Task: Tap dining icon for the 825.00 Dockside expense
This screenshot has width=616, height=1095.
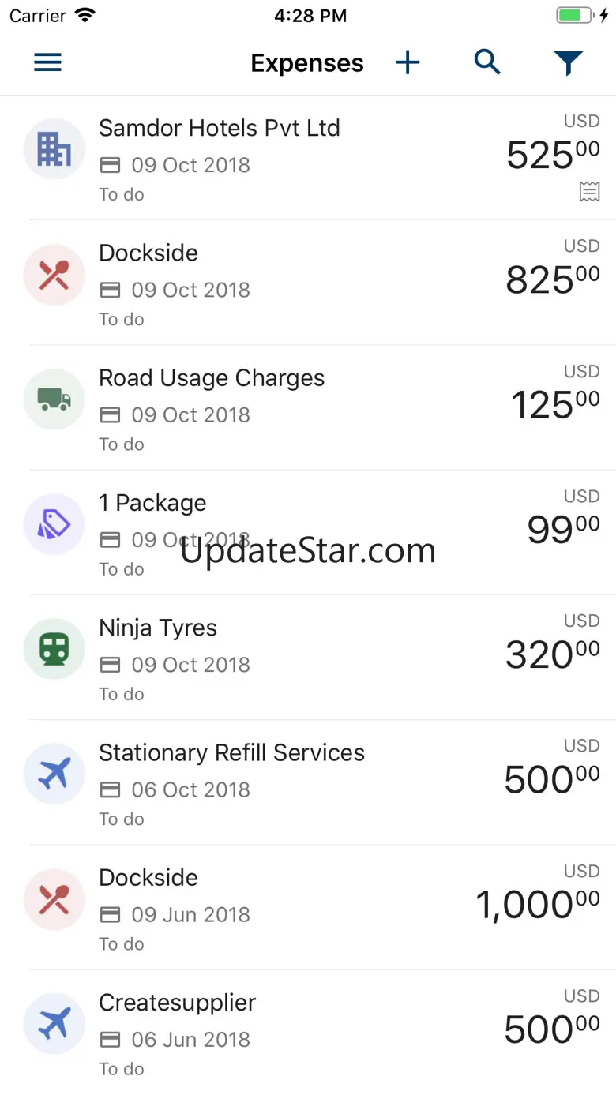Action: coord(54,274)
